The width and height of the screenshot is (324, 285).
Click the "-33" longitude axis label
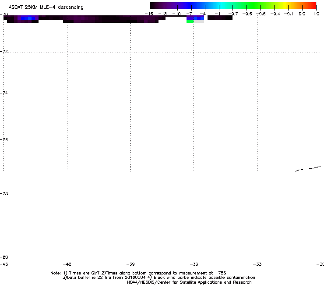[257, 264]
